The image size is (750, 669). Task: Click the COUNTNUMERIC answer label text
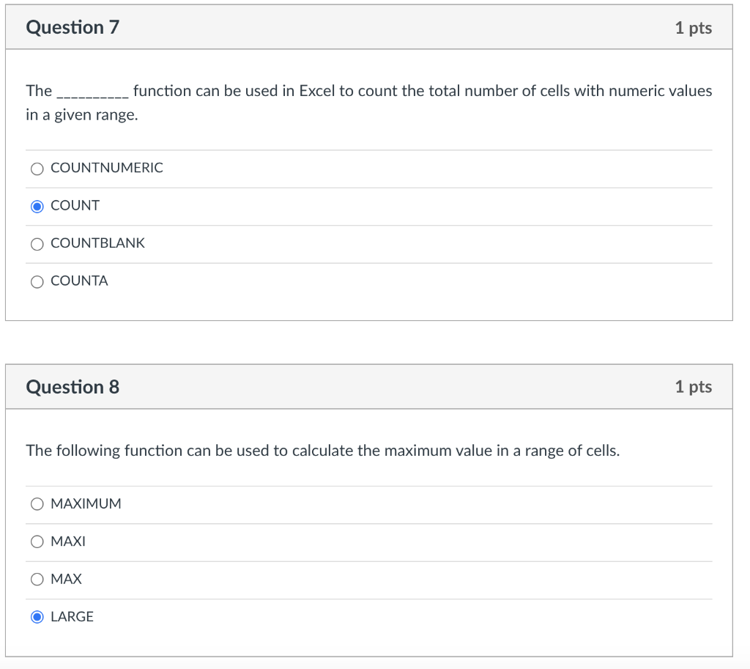(107, 168)
